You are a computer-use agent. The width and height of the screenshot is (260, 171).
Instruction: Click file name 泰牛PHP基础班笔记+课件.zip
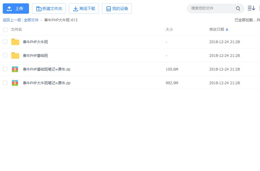click(x=47, y=69)
